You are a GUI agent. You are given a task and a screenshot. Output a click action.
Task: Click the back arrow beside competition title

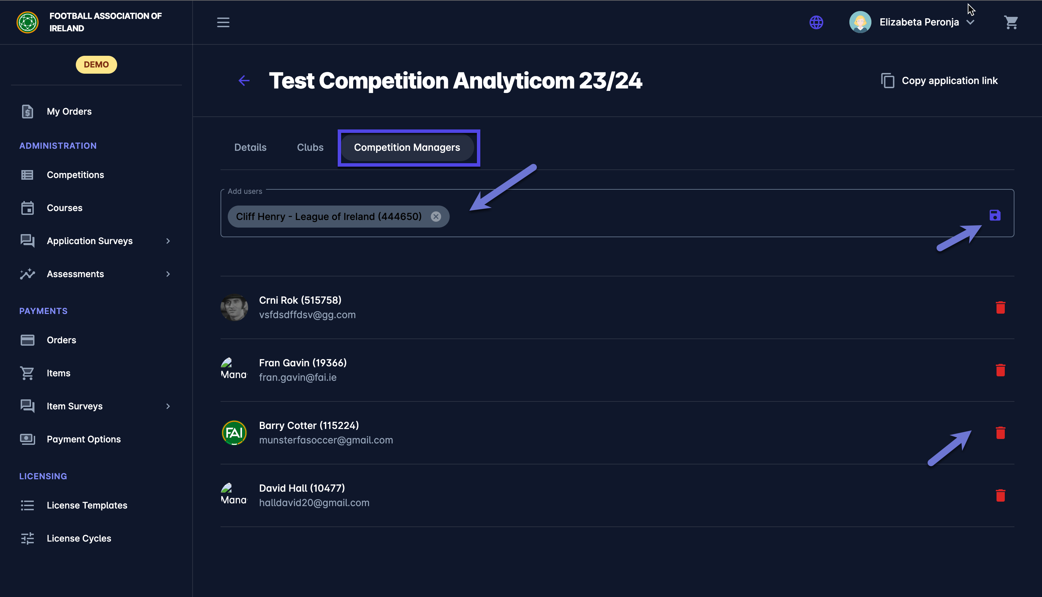coord(244,81)
